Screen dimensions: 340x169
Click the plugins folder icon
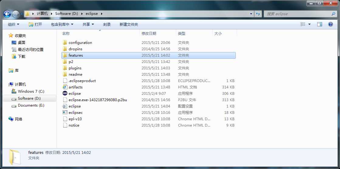[x=65, y=68]
